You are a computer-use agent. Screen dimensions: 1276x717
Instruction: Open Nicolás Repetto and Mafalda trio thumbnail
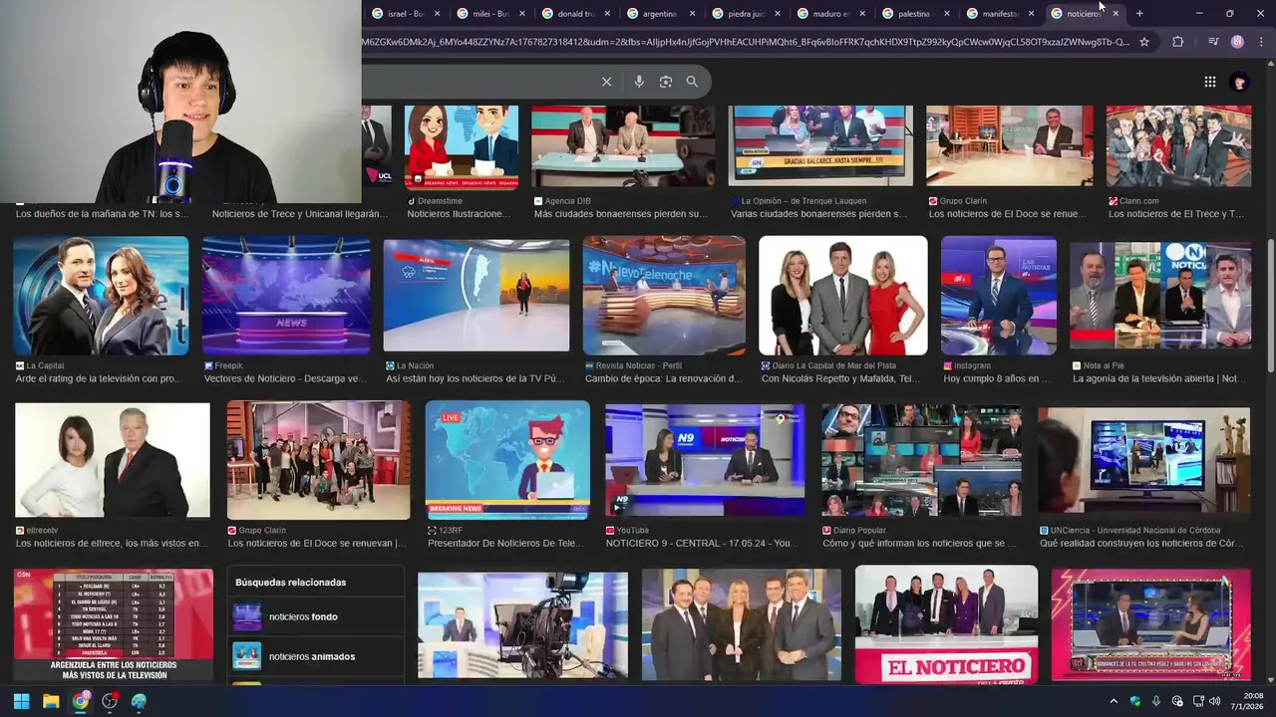click(843, 296)
